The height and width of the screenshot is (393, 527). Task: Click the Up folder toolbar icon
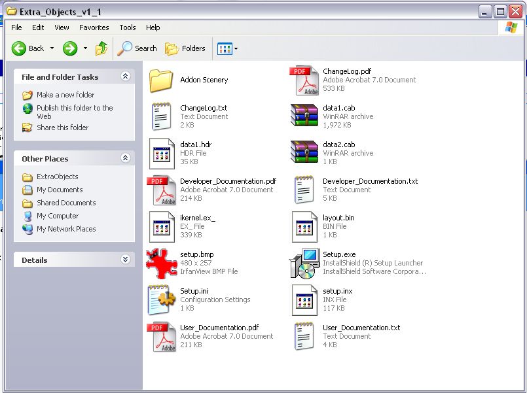click(101, 48)
